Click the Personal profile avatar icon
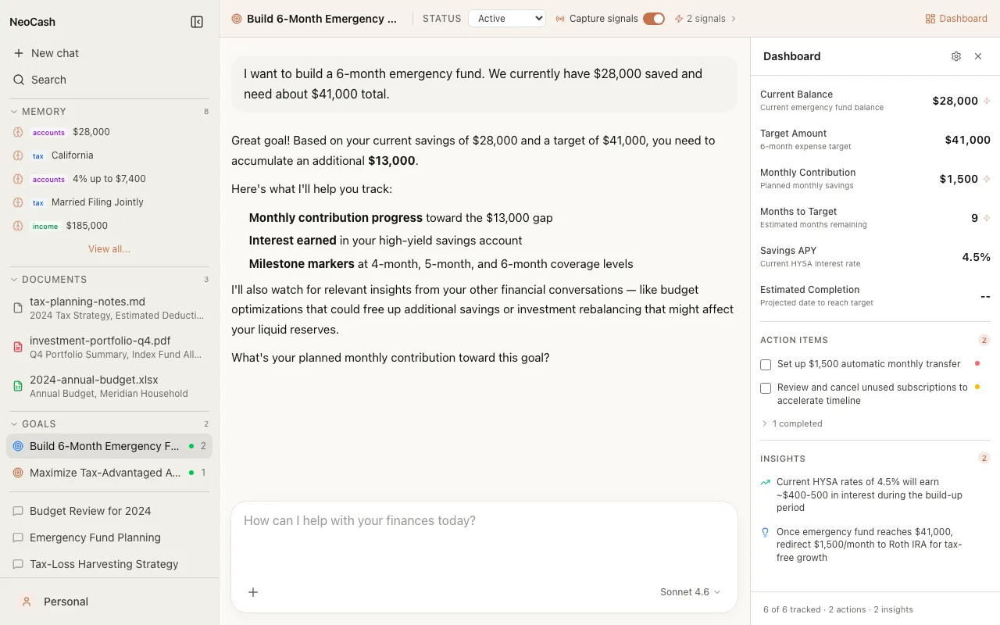This screenshot has height=625, width=1000. click(x=27, y=602)
